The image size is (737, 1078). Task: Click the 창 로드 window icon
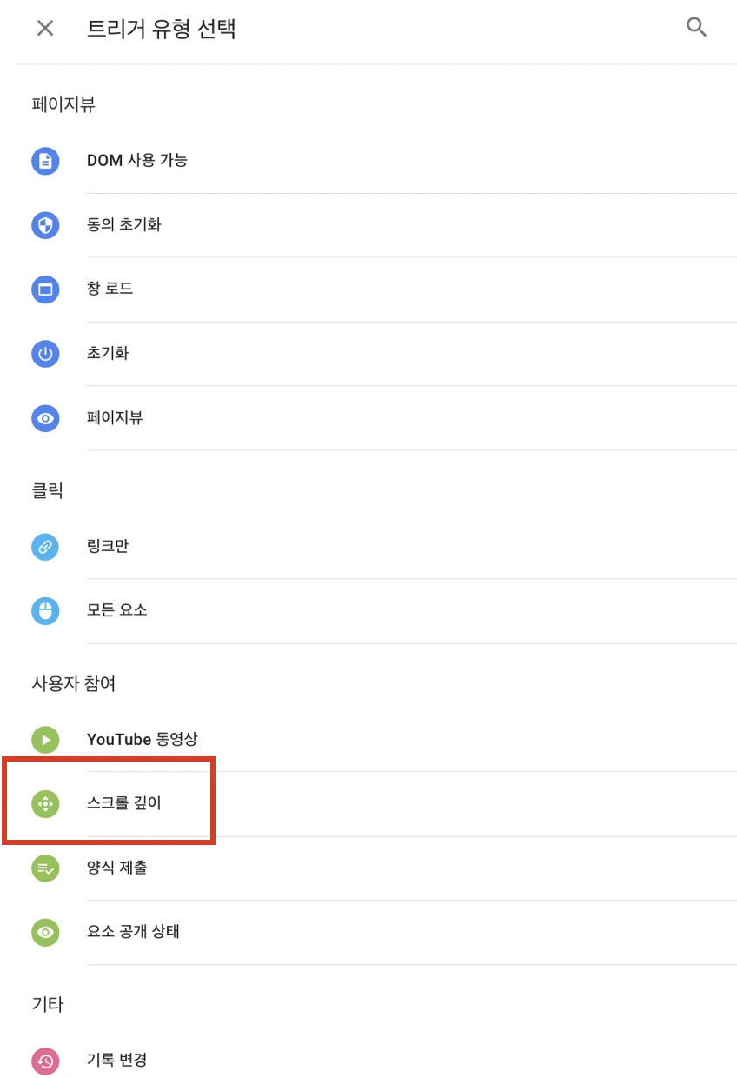[x=45, y=289]
